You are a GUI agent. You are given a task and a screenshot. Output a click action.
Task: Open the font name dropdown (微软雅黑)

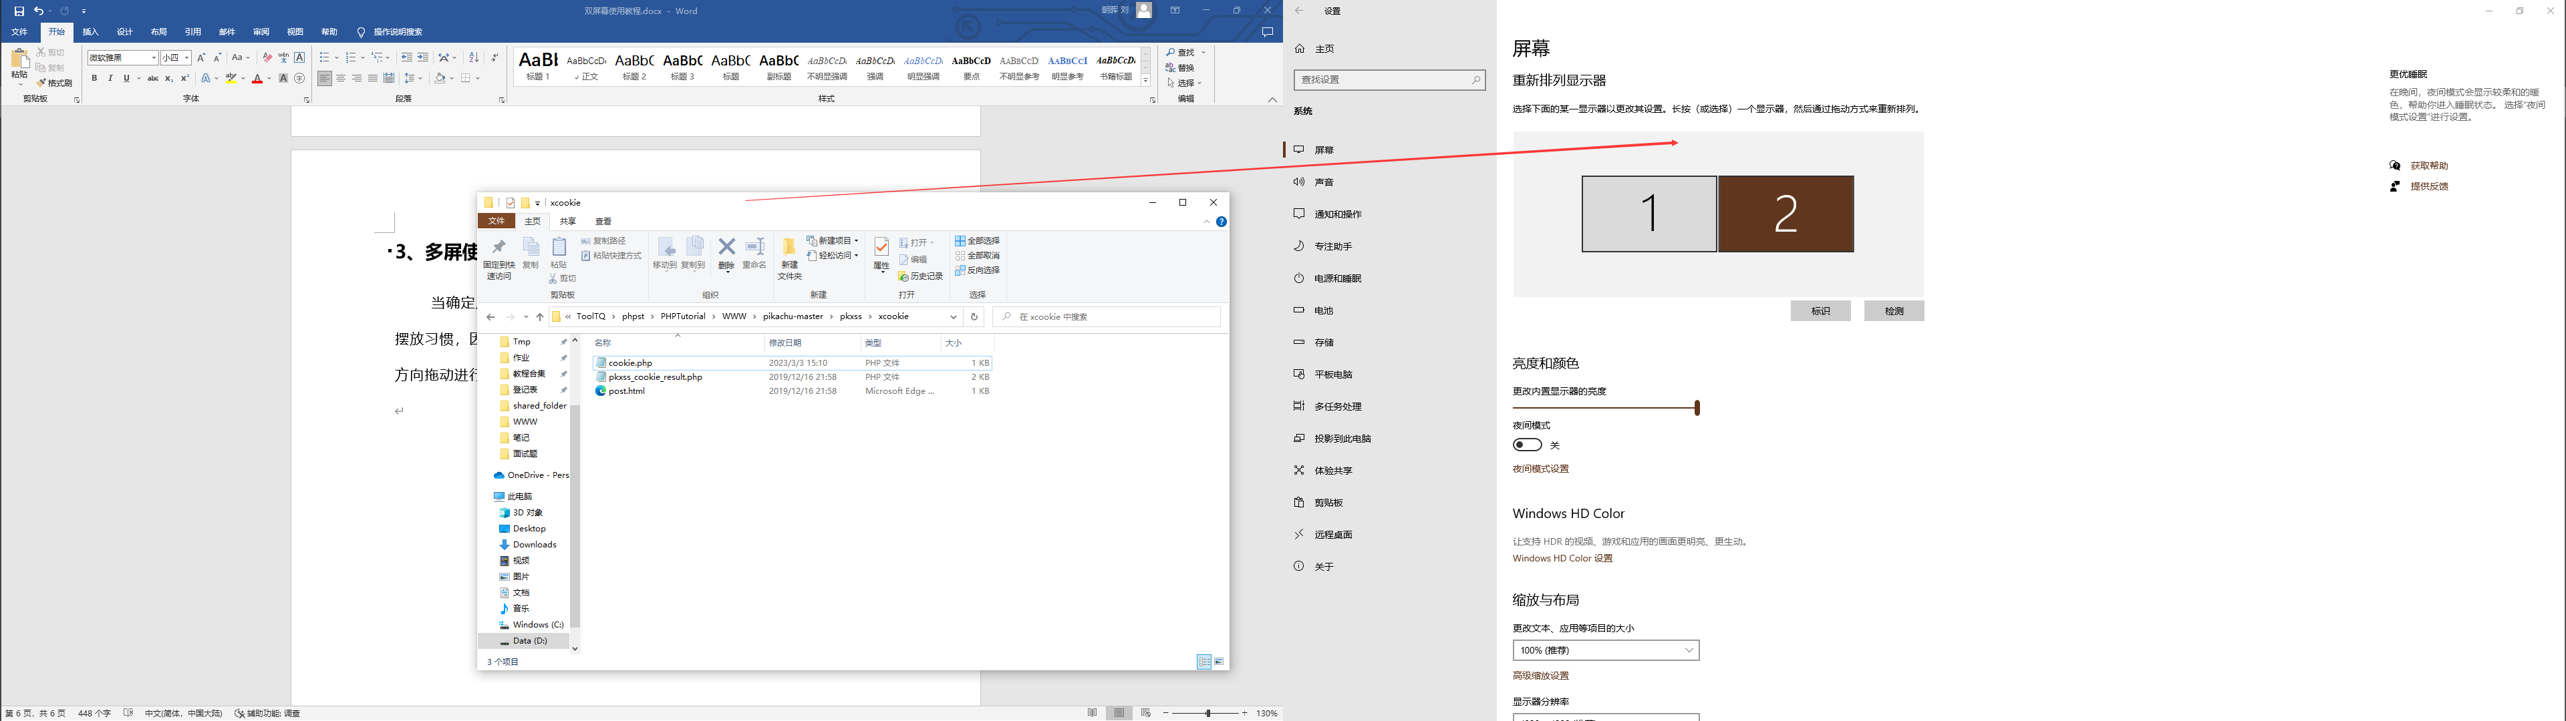[154, 58]
